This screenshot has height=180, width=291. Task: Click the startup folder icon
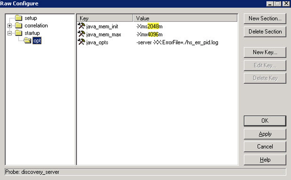pos(19,33)
